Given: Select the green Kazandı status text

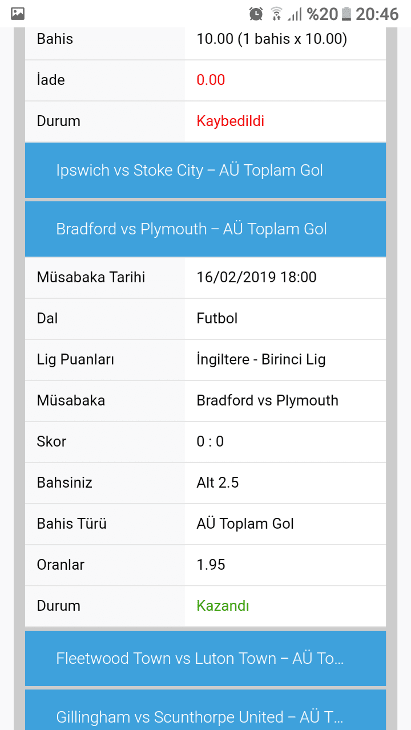Looking at the screenshot, I should [223, 606].
